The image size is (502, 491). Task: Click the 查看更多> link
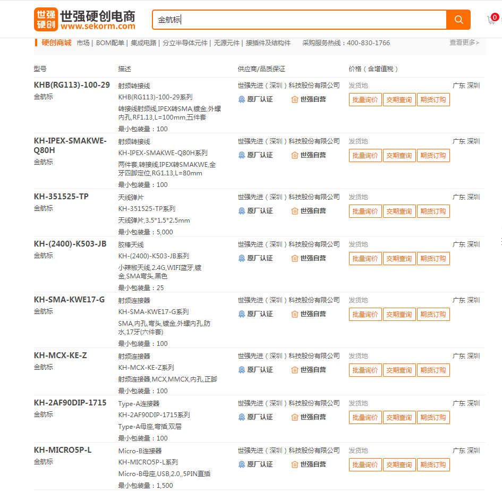point(464,43)
